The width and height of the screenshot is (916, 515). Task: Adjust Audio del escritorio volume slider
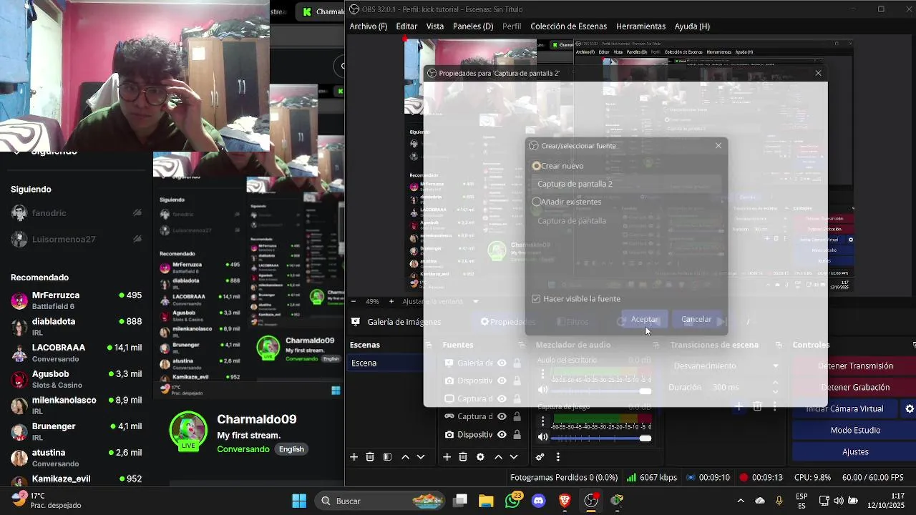point(601,391)
